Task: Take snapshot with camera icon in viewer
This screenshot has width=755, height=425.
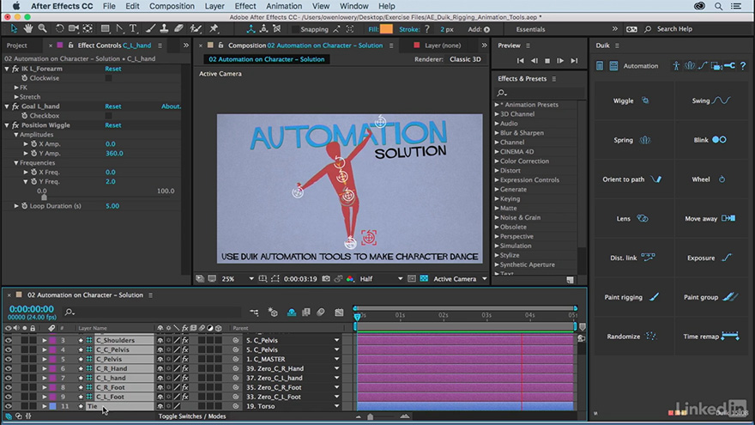Action: (326, 278)
